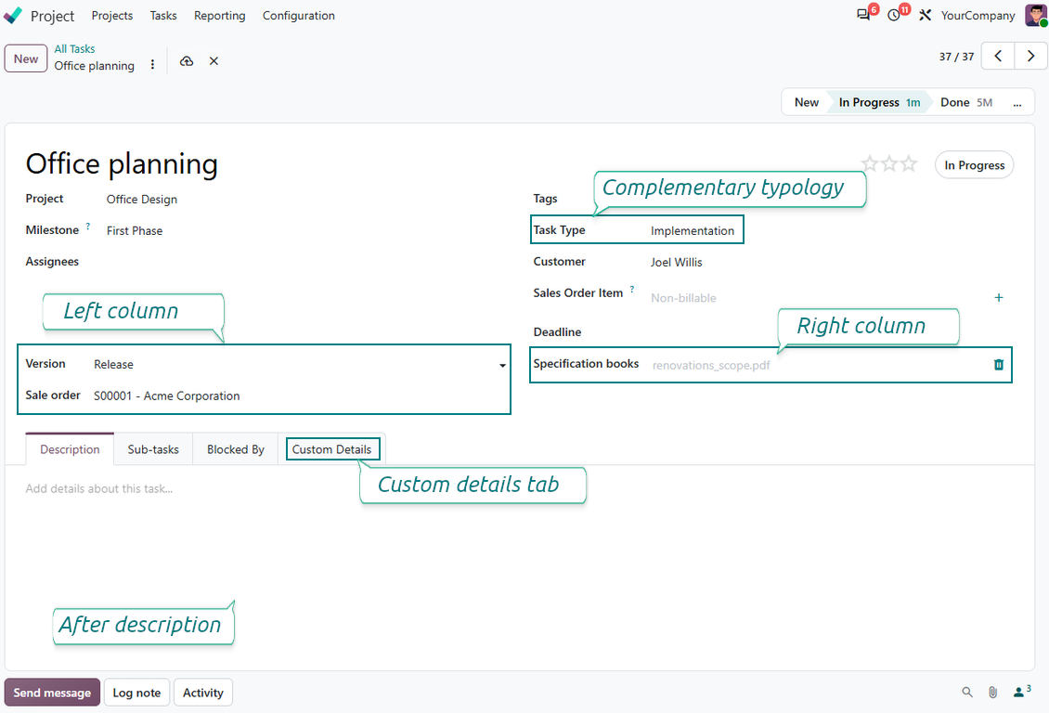Click the Send message button
This screenshot has height=713, width=1049.
click(52, 693)
